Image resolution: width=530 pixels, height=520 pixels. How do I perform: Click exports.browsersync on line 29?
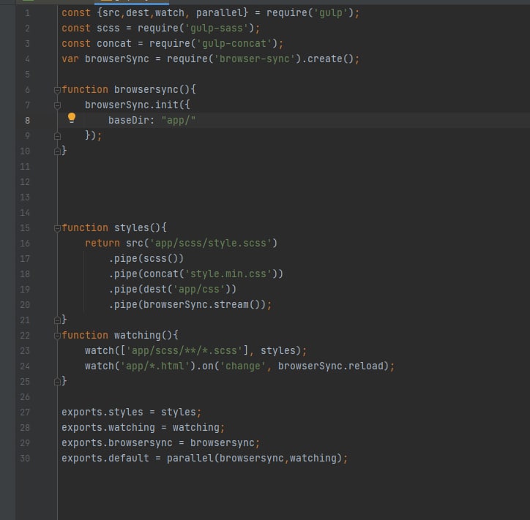point(117,442)
